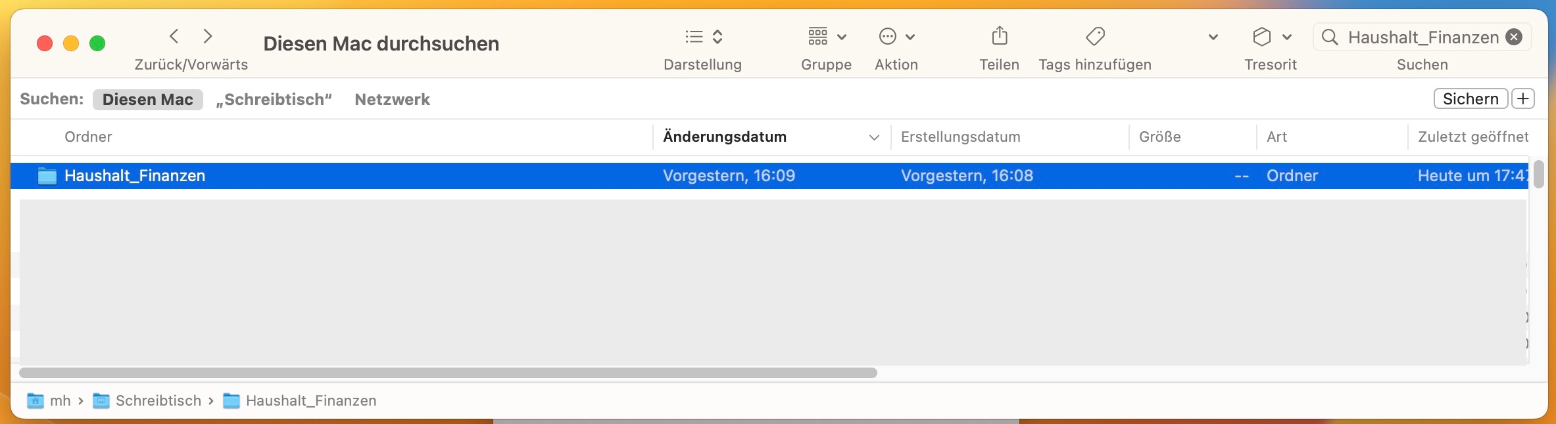Click the Sichern button
The width and height of the screenshot is (1556, 424).
[1470, 99]
